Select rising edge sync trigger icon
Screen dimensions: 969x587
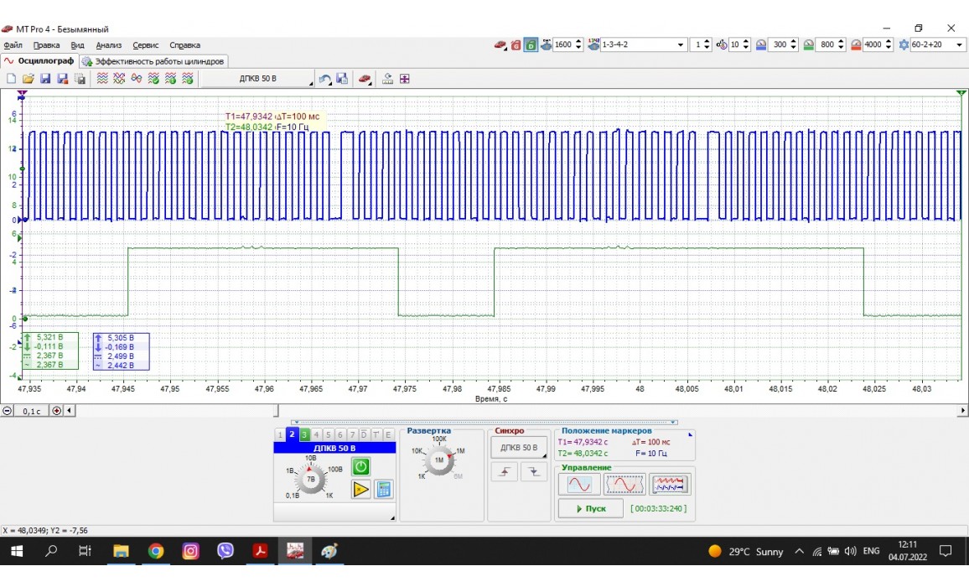(x=505, y=473)
